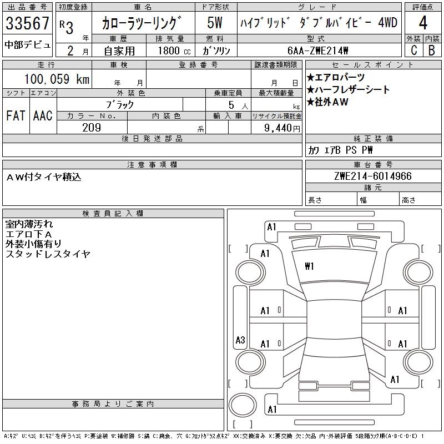Click the equipment line カワ エアB PS PW
The image size is (444, 444).
(x=340, y=150)
